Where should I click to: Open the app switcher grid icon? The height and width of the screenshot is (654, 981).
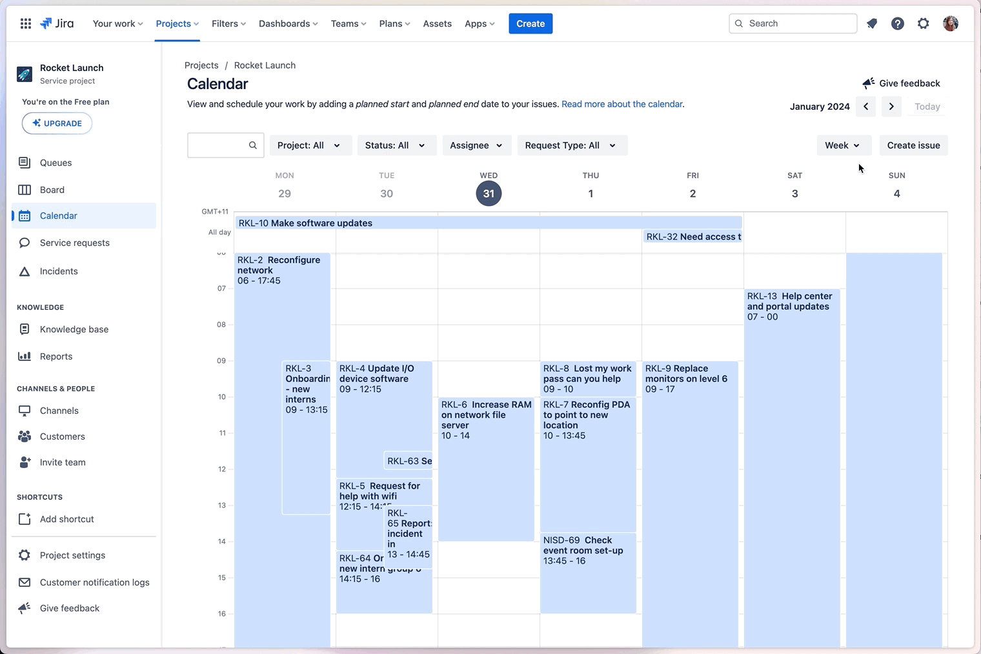click(x=25, y=23)
